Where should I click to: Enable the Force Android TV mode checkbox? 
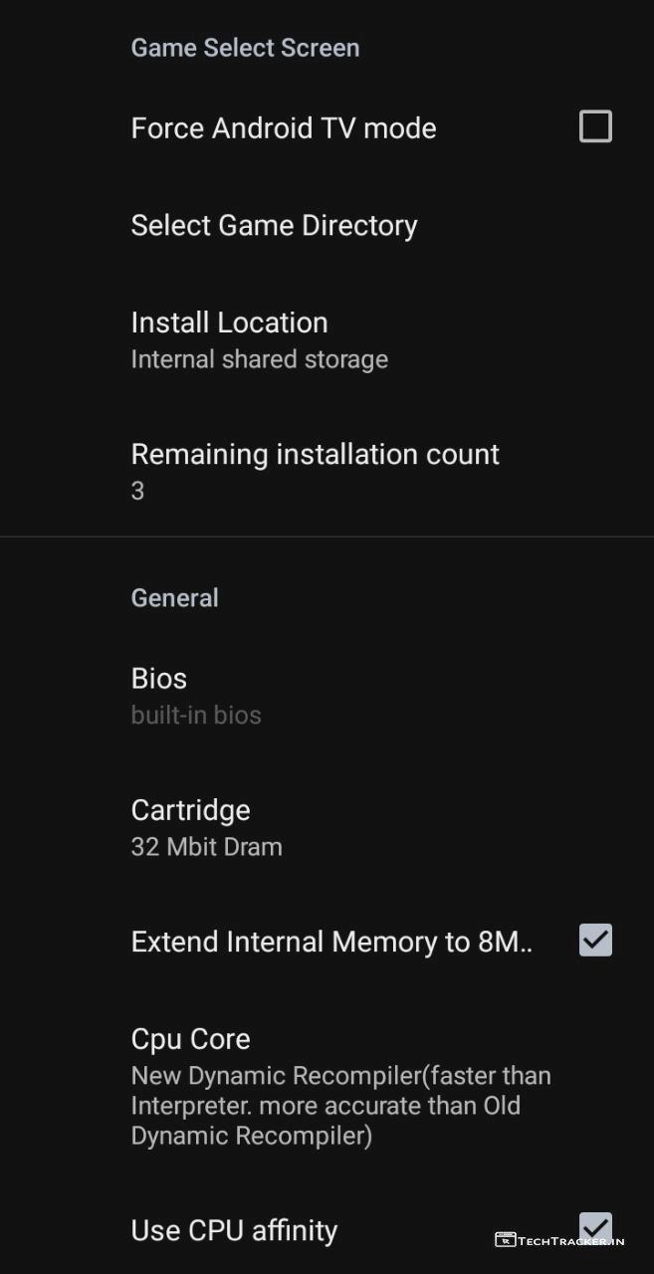[595, 127]
